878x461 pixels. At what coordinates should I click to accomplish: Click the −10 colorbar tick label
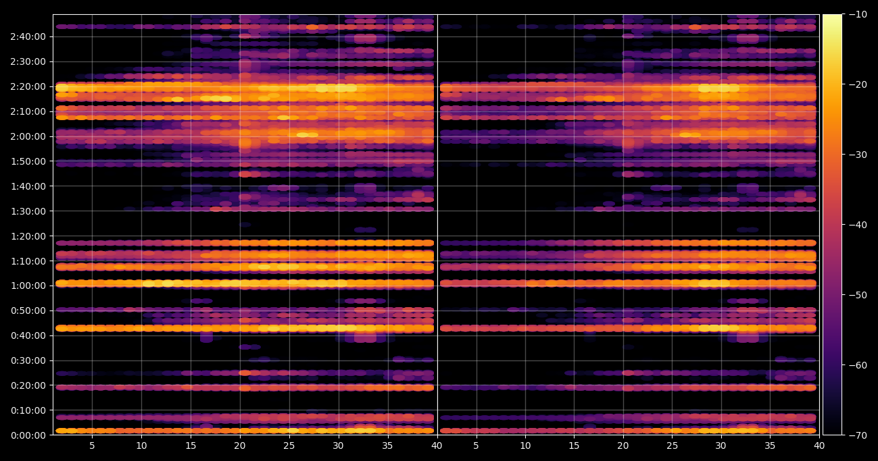[858, 14]
